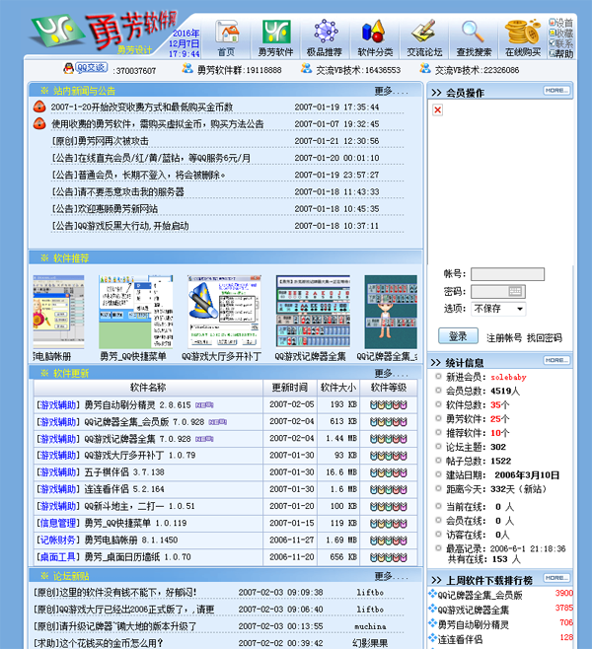Image resolution: width=592 pixels, height=649 pixels.
Task: Open the QQ游戏大厅多开补丁 thumbnail
Action: (224, 312)
